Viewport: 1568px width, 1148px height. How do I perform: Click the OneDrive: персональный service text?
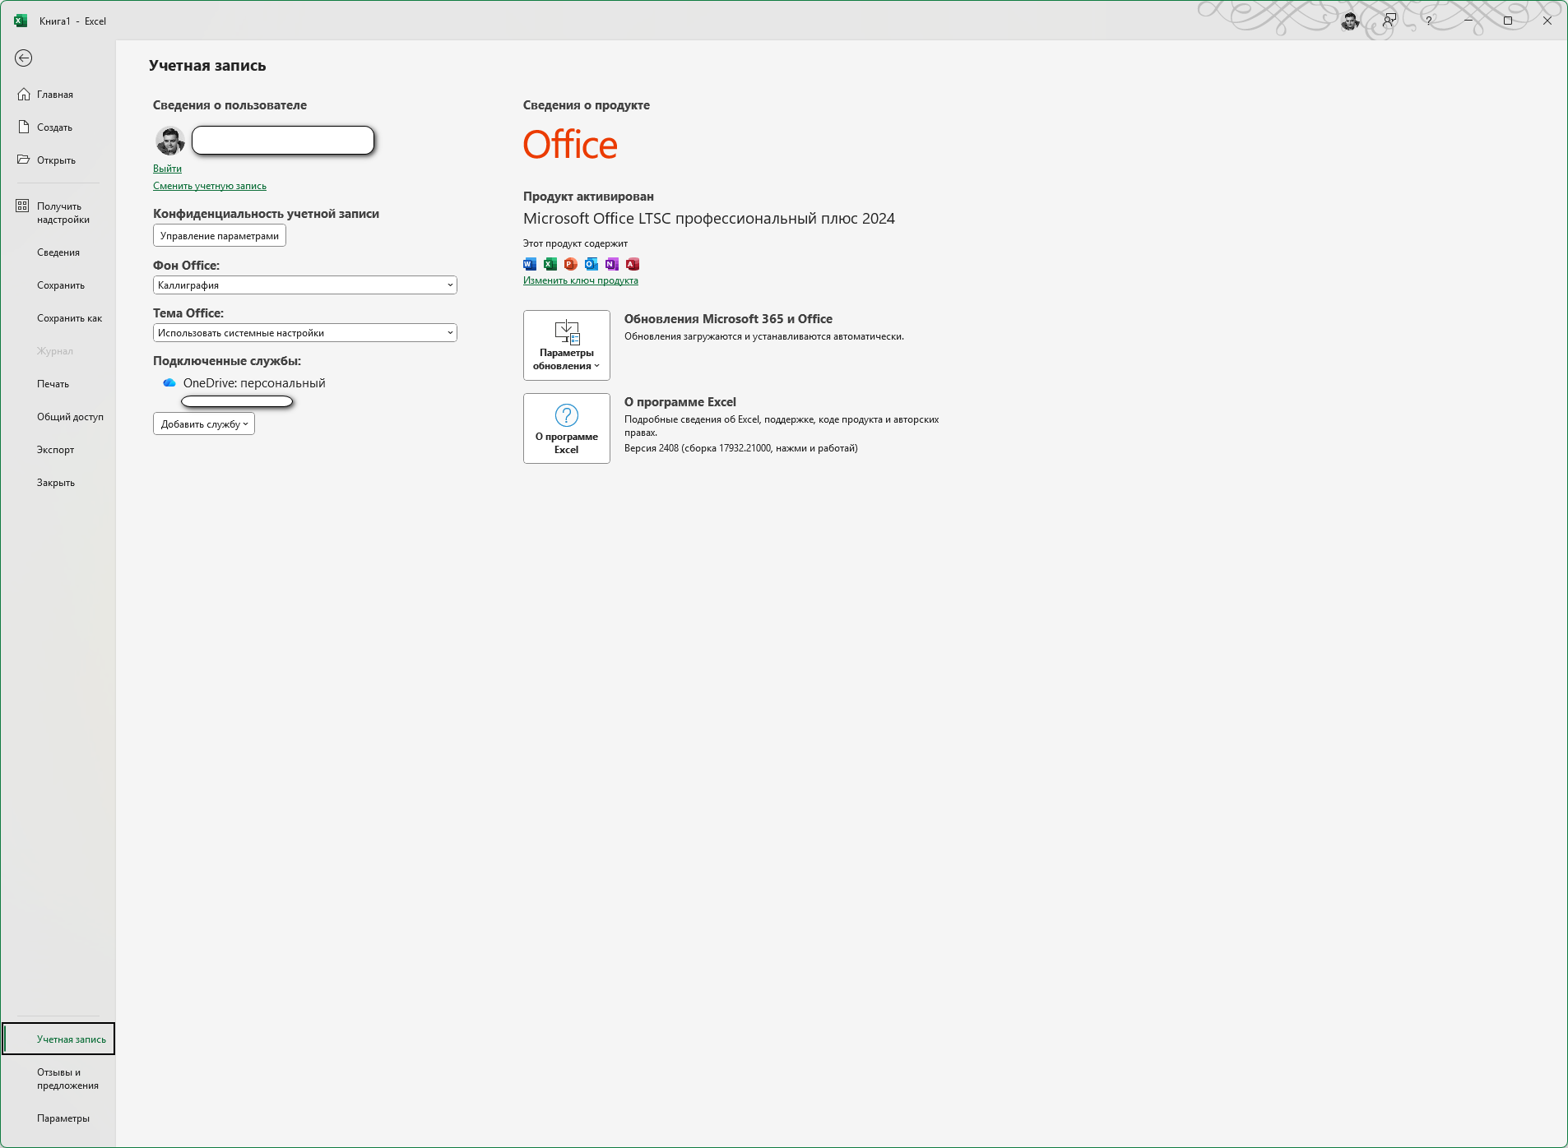coord(254,383)
